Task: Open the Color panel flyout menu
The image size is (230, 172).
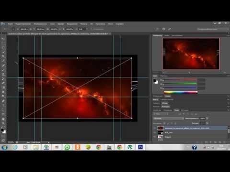Action: coord(228,76)
